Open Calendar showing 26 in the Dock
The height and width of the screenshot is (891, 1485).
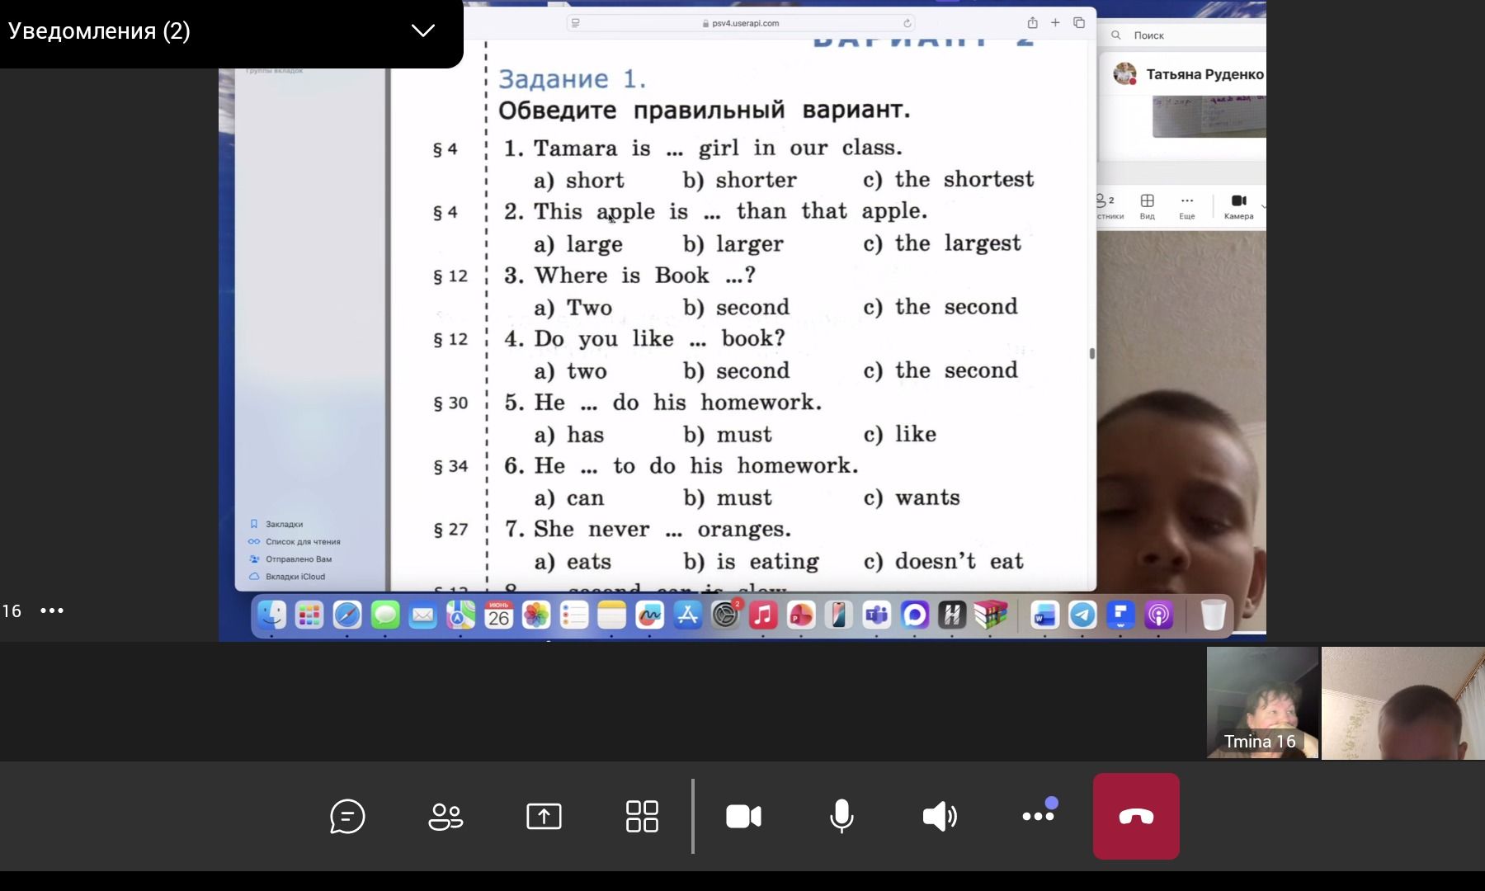[x=498, y=615]
